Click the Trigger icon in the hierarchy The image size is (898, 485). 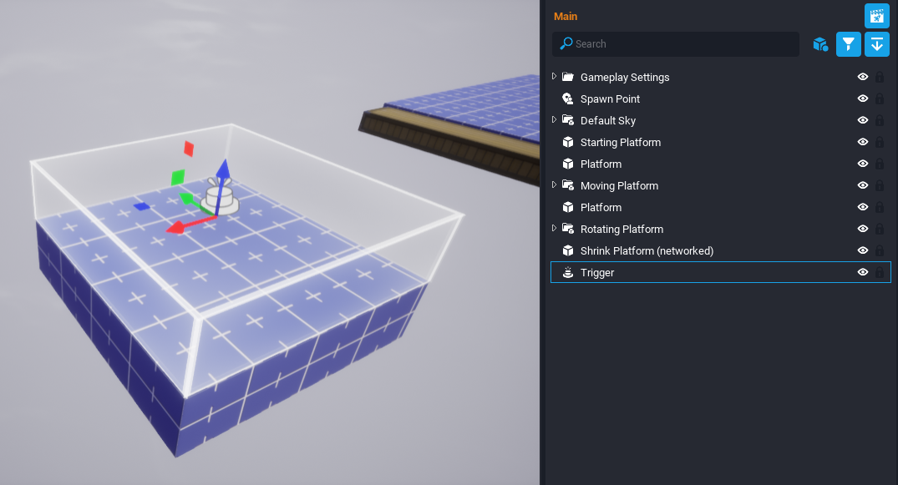click(x=567, y=272)
